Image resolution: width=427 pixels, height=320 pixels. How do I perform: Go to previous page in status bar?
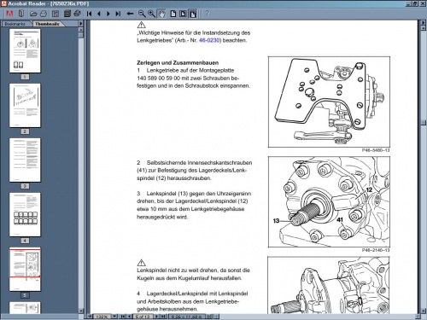point(130,317)
